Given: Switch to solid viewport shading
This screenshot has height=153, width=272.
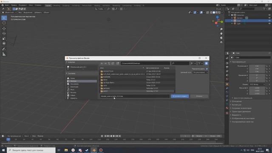Looking at the screenshot, I should [214, 12].
